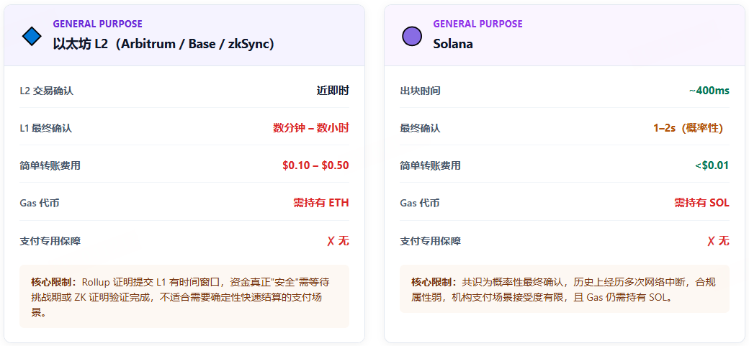Click the L1 最终确认 row label
Viewport: 749px width, 346px height.
point(46,128)
